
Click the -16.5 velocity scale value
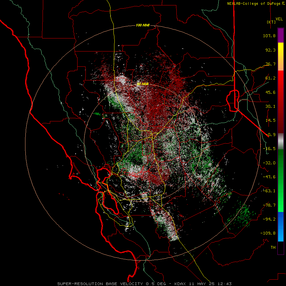(x=269, y=149)
